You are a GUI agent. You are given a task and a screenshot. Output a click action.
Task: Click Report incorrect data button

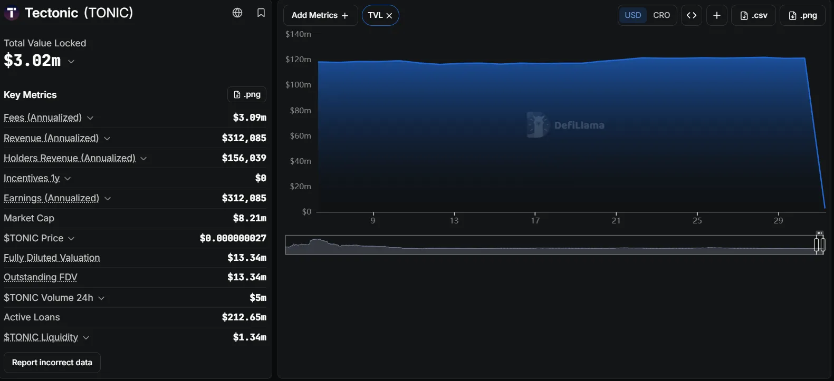(52, 363)
